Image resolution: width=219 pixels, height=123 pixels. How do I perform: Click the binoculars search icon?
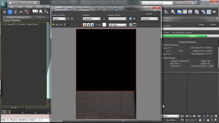(175, 3)
